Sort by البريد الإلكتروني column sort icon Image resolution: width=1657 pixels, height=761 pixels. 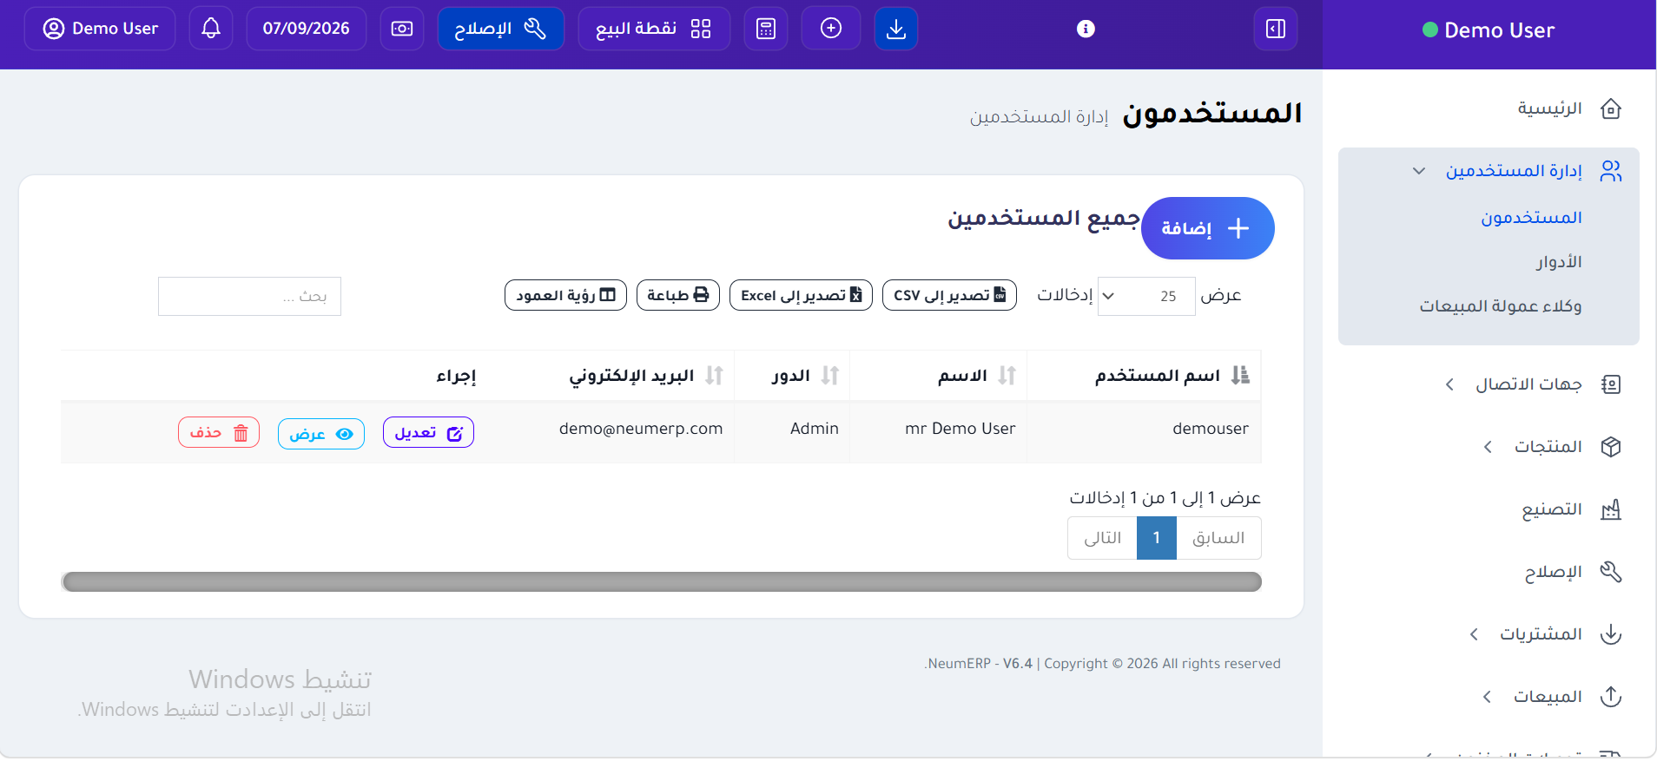[x=714, y=375]
